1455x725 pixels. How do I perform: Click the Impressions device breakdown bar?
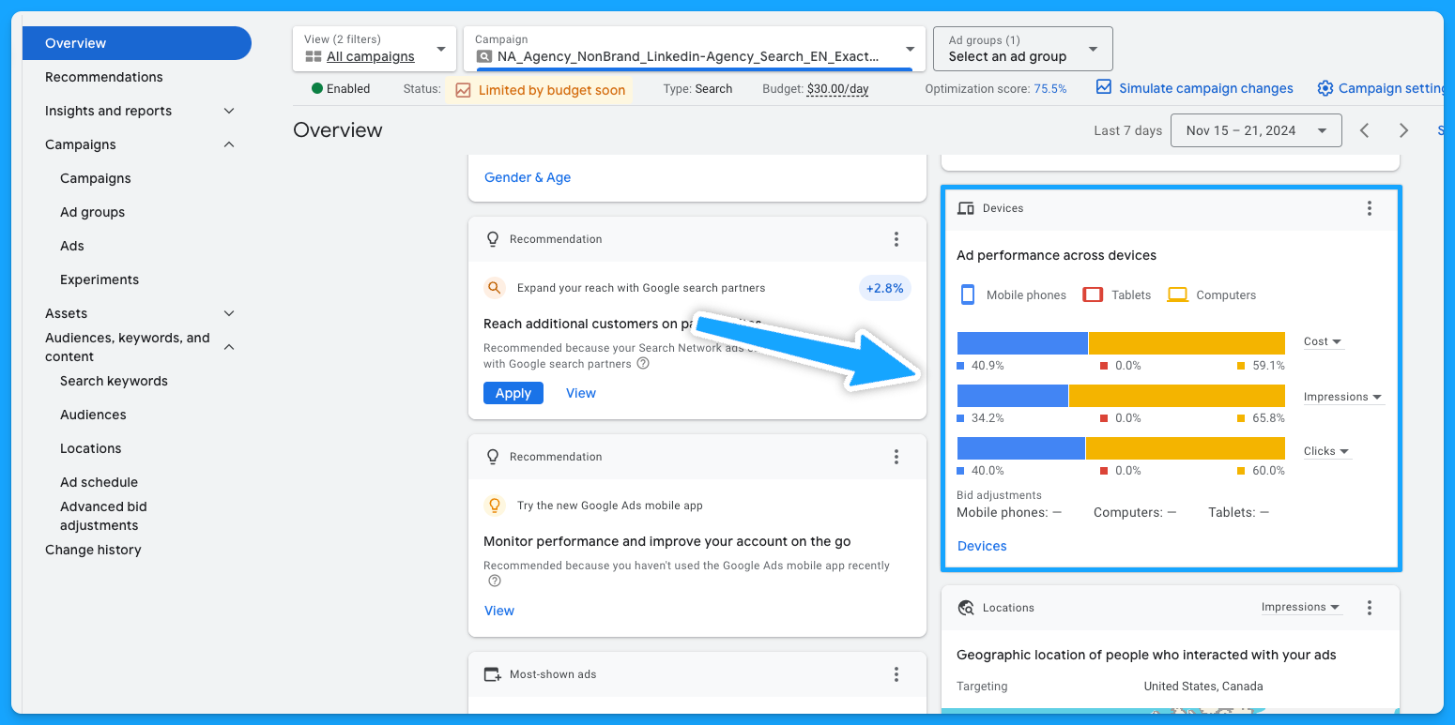pos(1121,396)
